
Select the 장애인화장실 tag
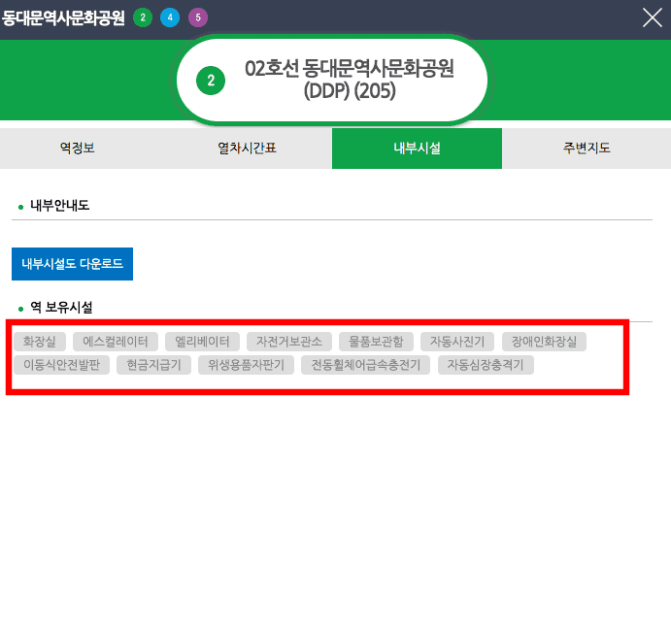[544, 342]
